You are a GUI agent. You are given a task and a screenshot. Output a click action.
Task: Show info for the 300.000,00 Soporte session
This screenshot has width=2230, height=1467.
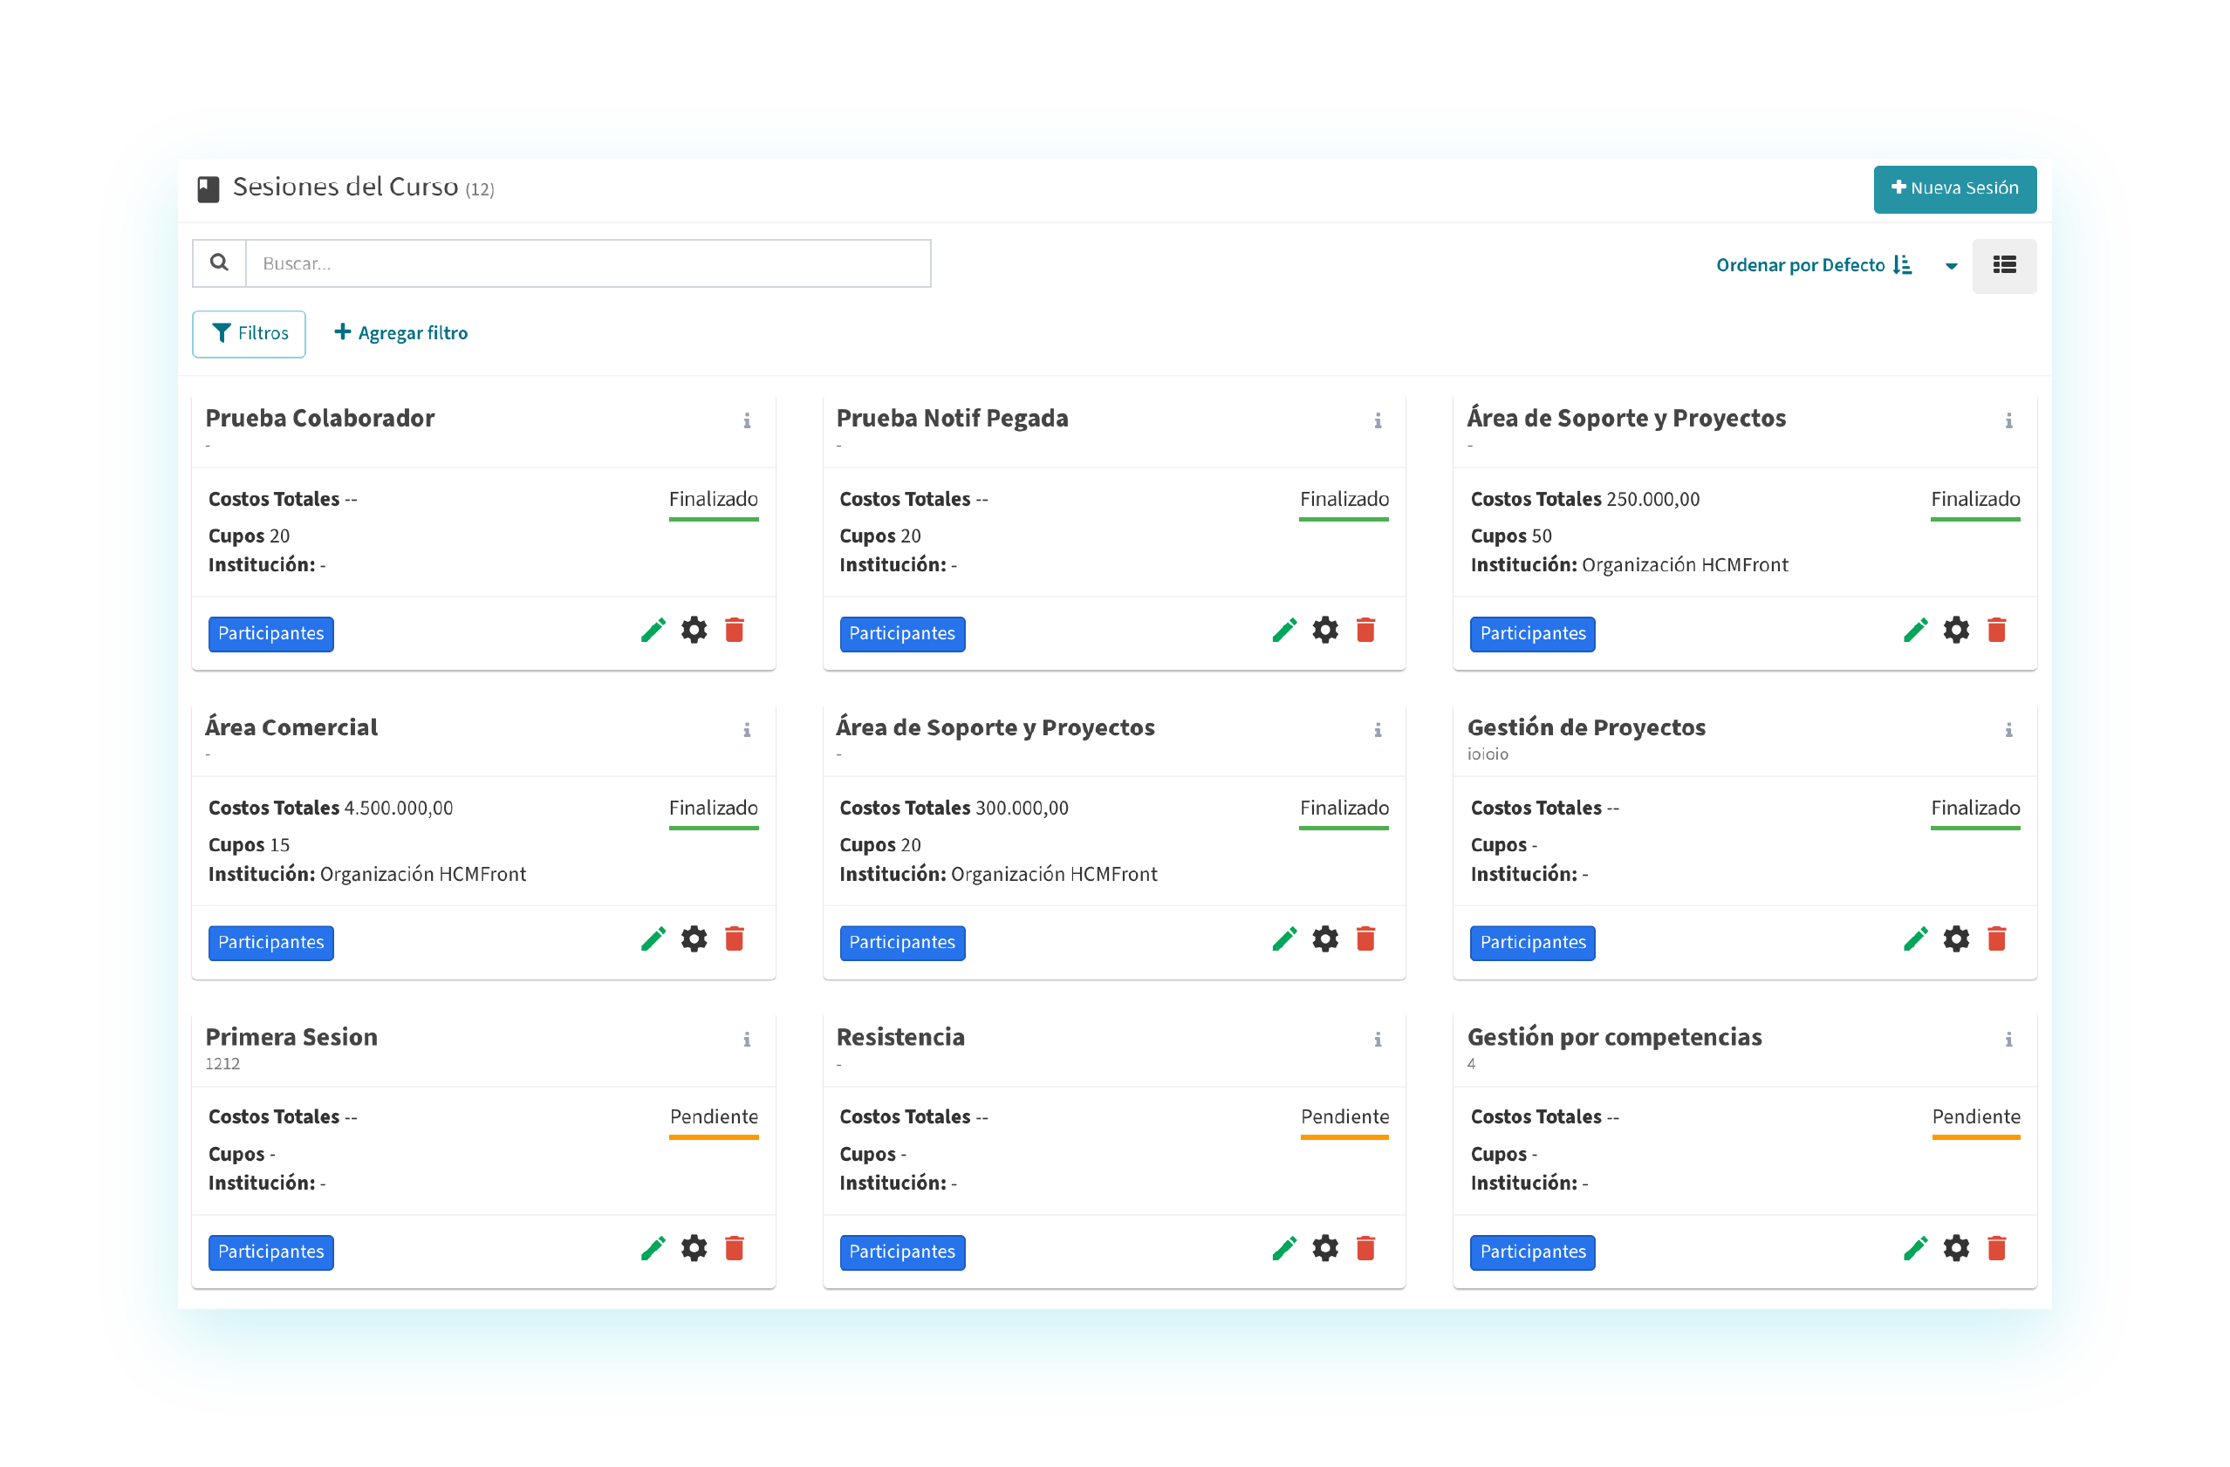pos(1378,731)
